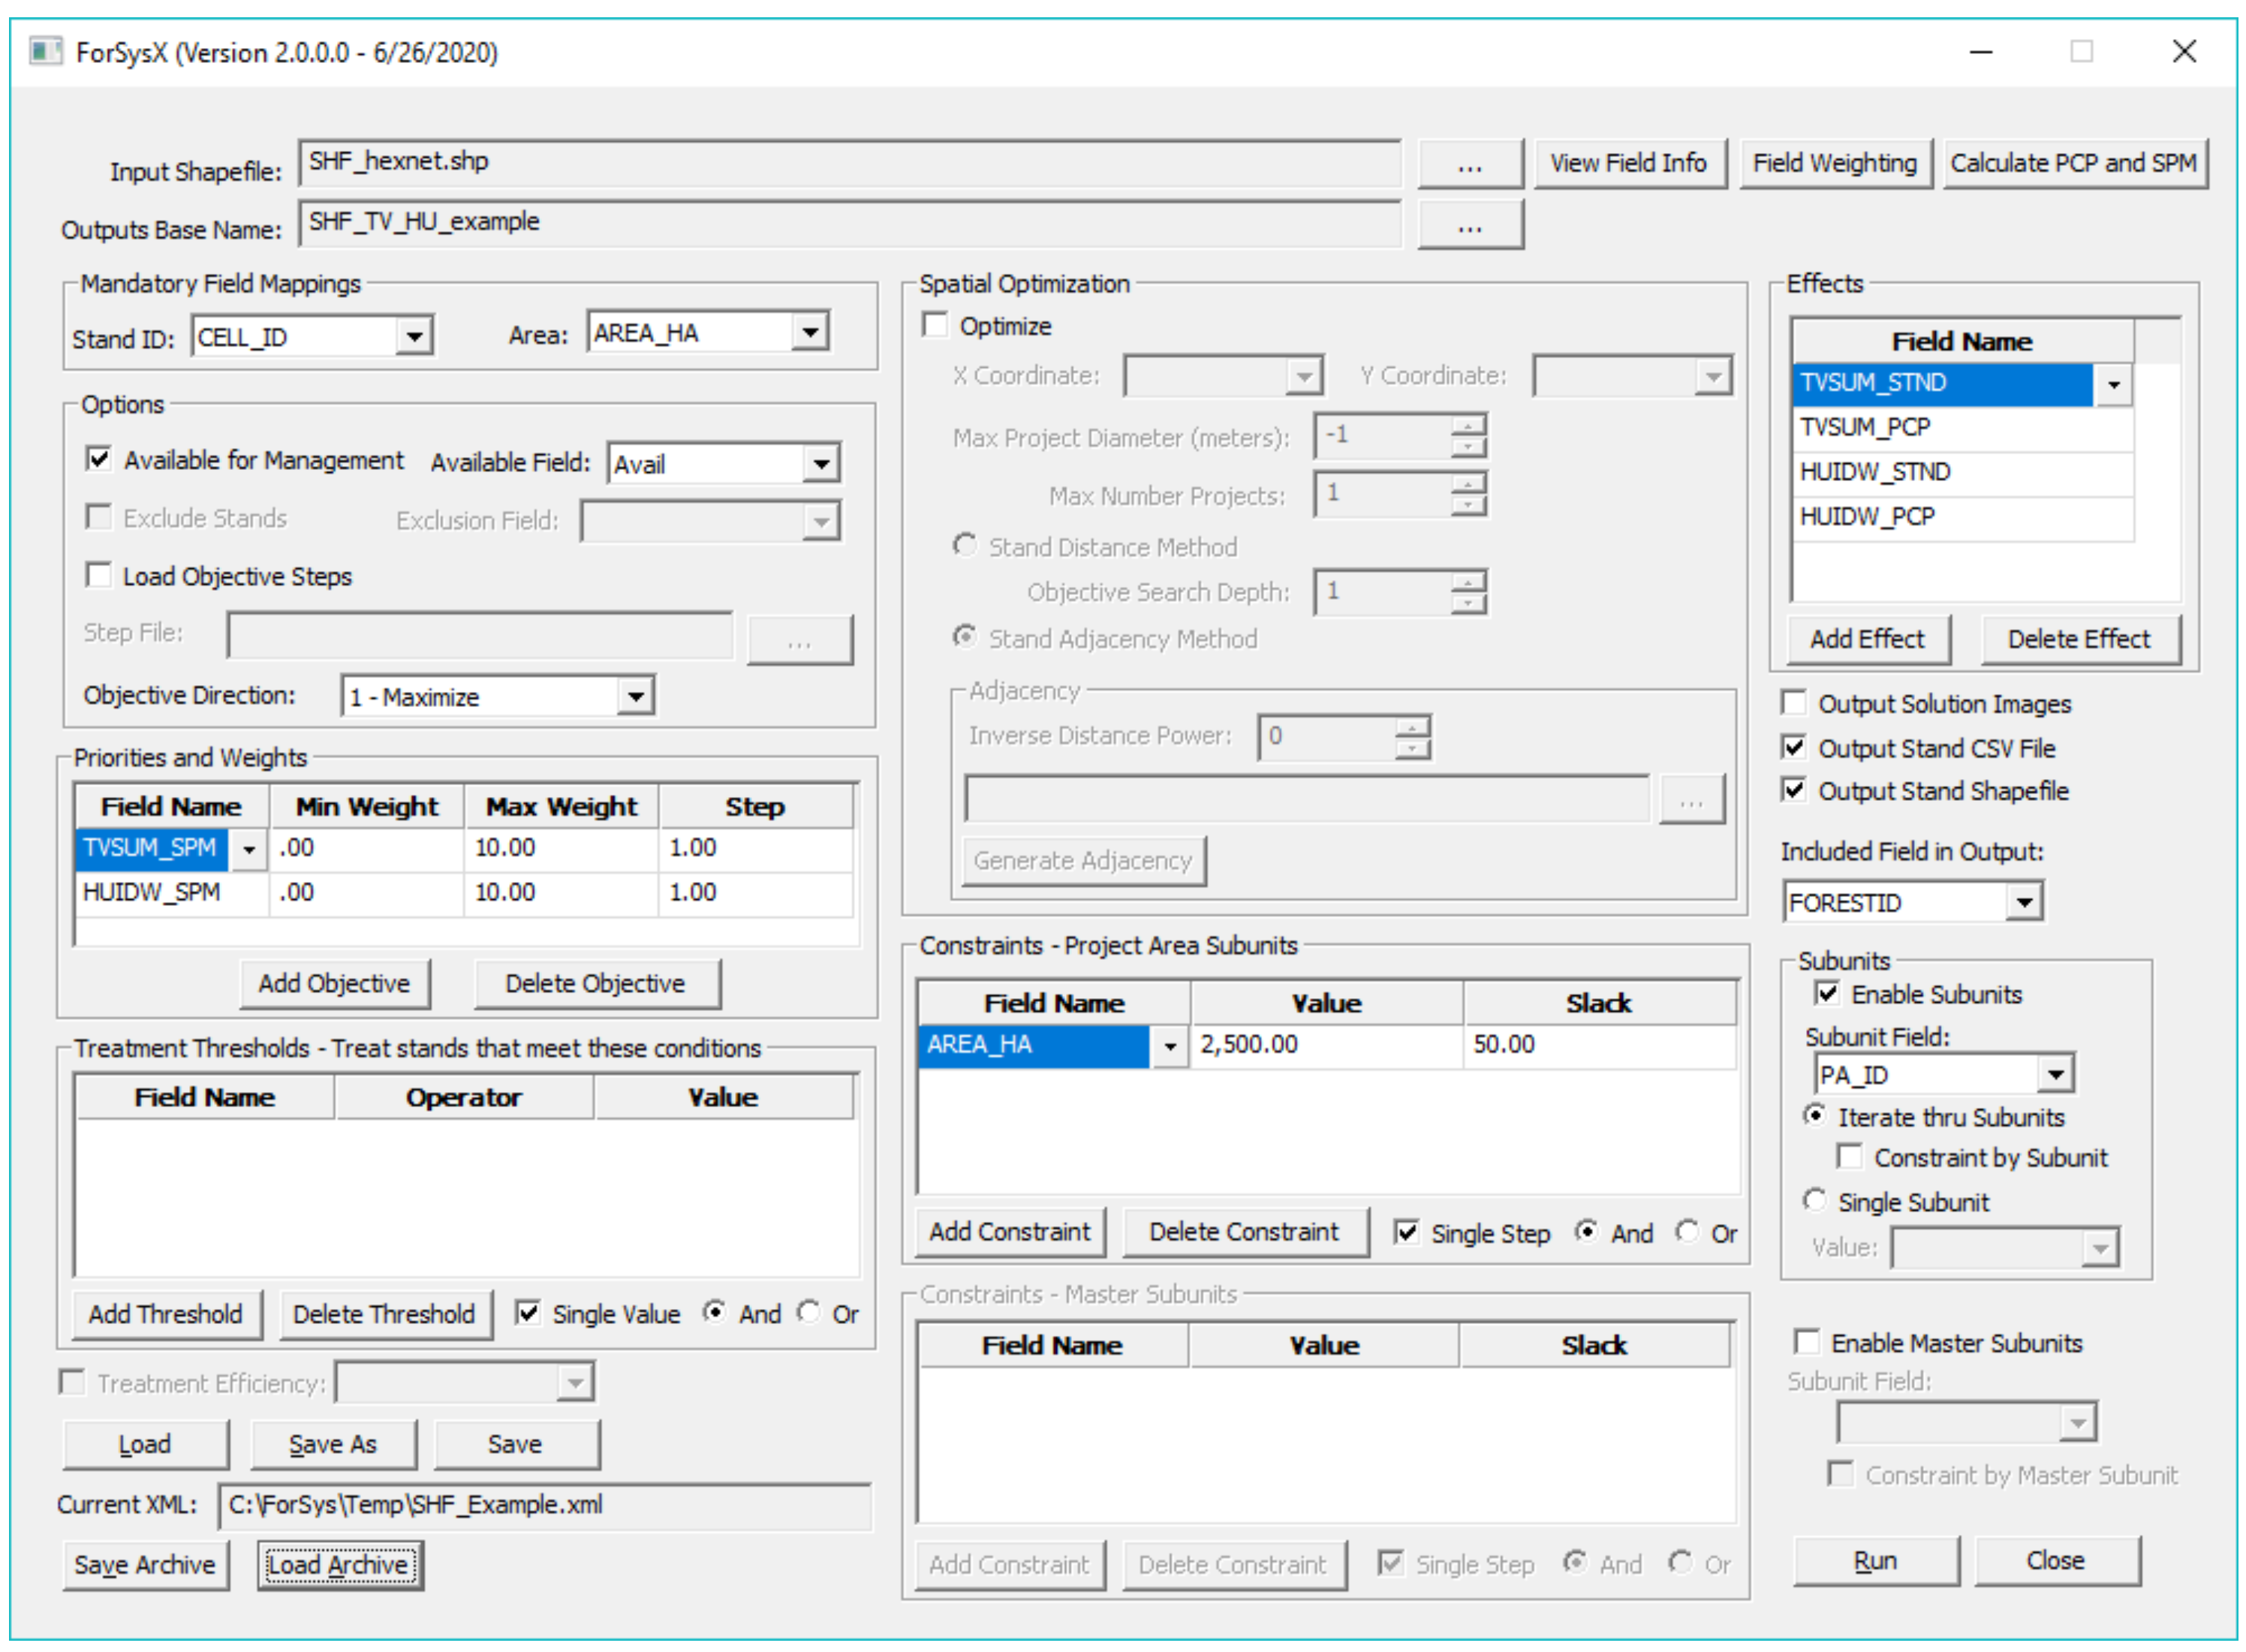2246x1652 pixels.
Task: Select And radio for treatment thresholds
Action: (x=714, y=1312)
